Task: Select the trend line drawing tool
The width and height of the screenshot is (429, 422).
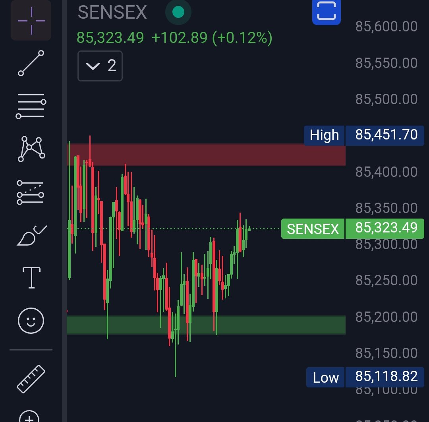Action: point(31,63)
